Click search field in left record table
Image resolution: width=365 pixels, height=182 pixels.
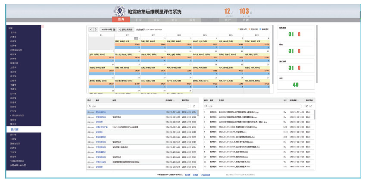[138, 106]
